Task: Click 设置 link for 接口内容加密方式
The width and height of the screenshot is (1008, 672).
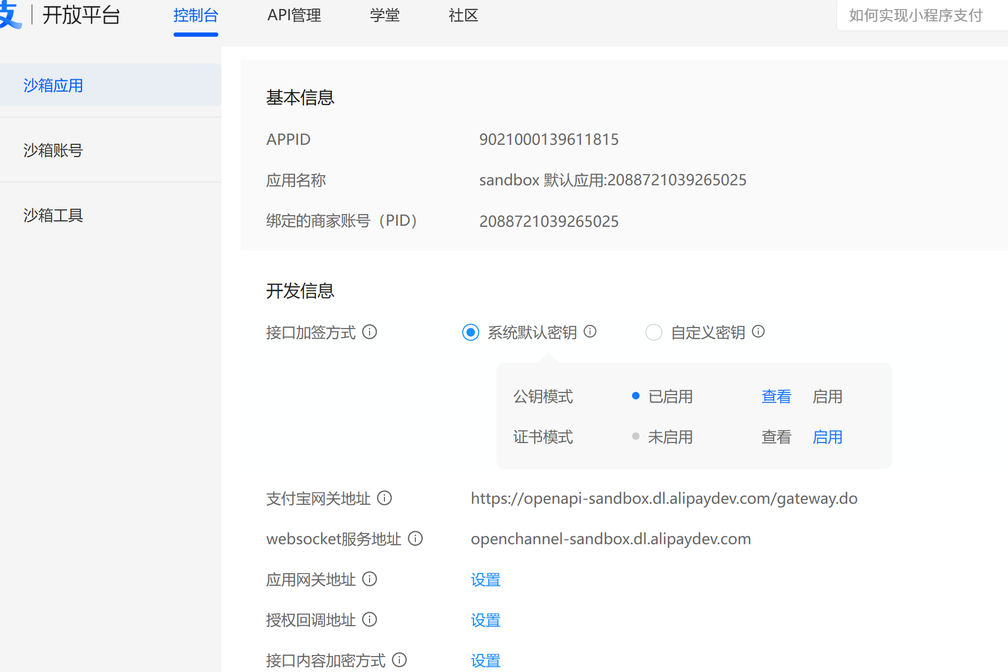Action: 486,661
